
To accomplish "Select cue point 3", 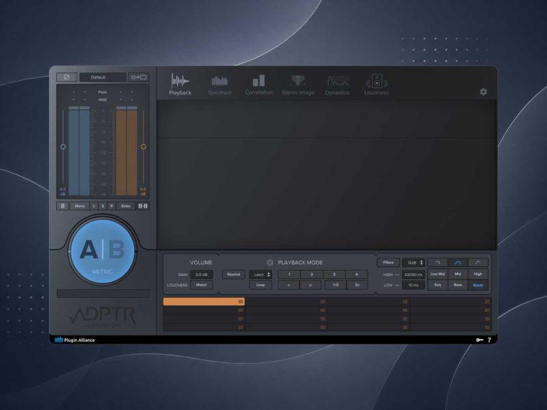I will click(x=334, y=275).
